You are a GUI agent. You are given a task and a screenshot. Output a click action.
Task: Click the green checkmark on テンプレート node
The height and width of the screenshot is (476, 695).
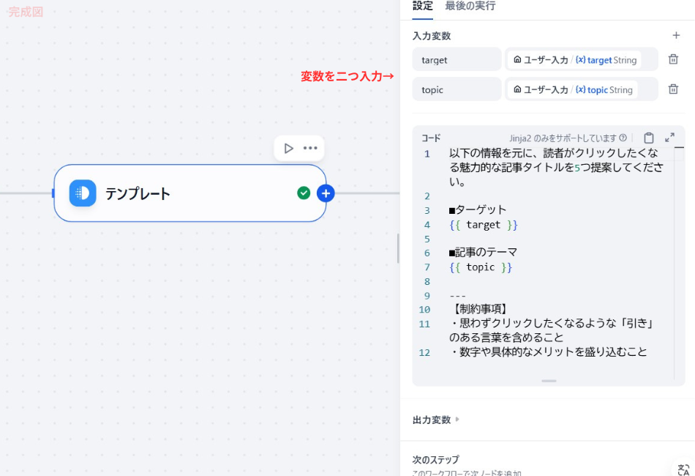(x=304, y=193)
